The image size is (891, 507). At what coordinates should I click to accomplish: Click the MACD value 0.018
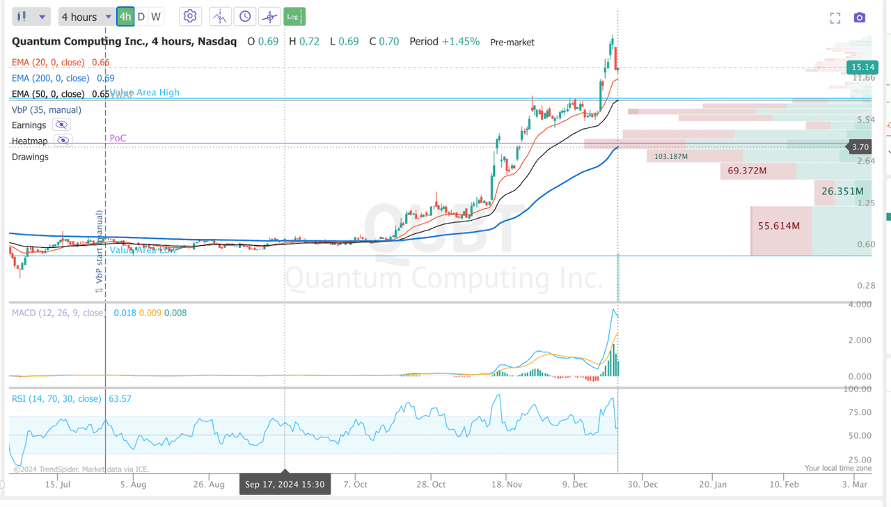(125, 313)
